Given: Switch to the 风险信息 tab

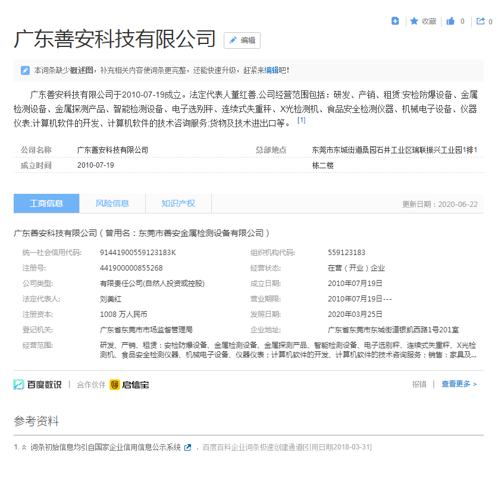Looking at the screenshot, I should tap(112, 203).
